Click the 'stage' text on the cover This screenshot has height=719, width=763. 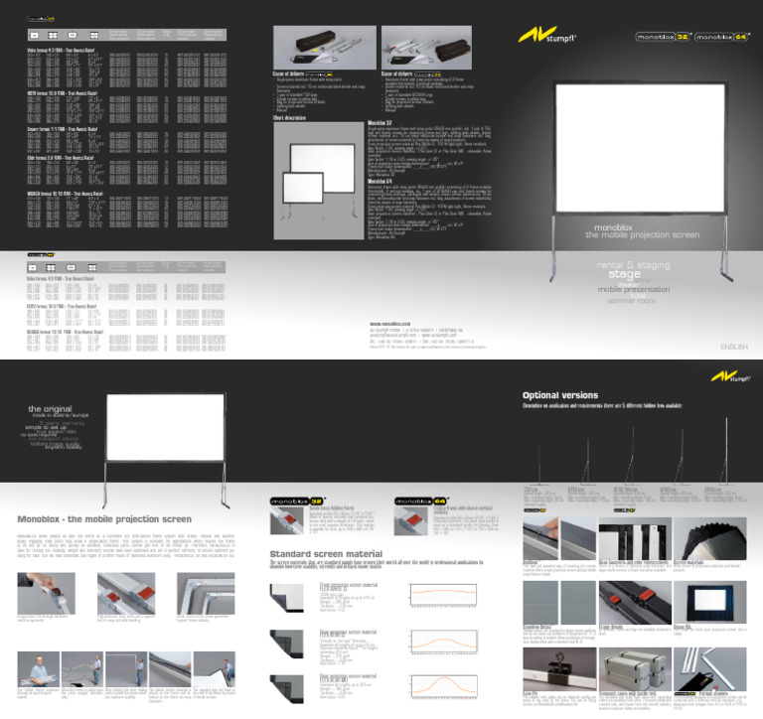pos(624,274)
